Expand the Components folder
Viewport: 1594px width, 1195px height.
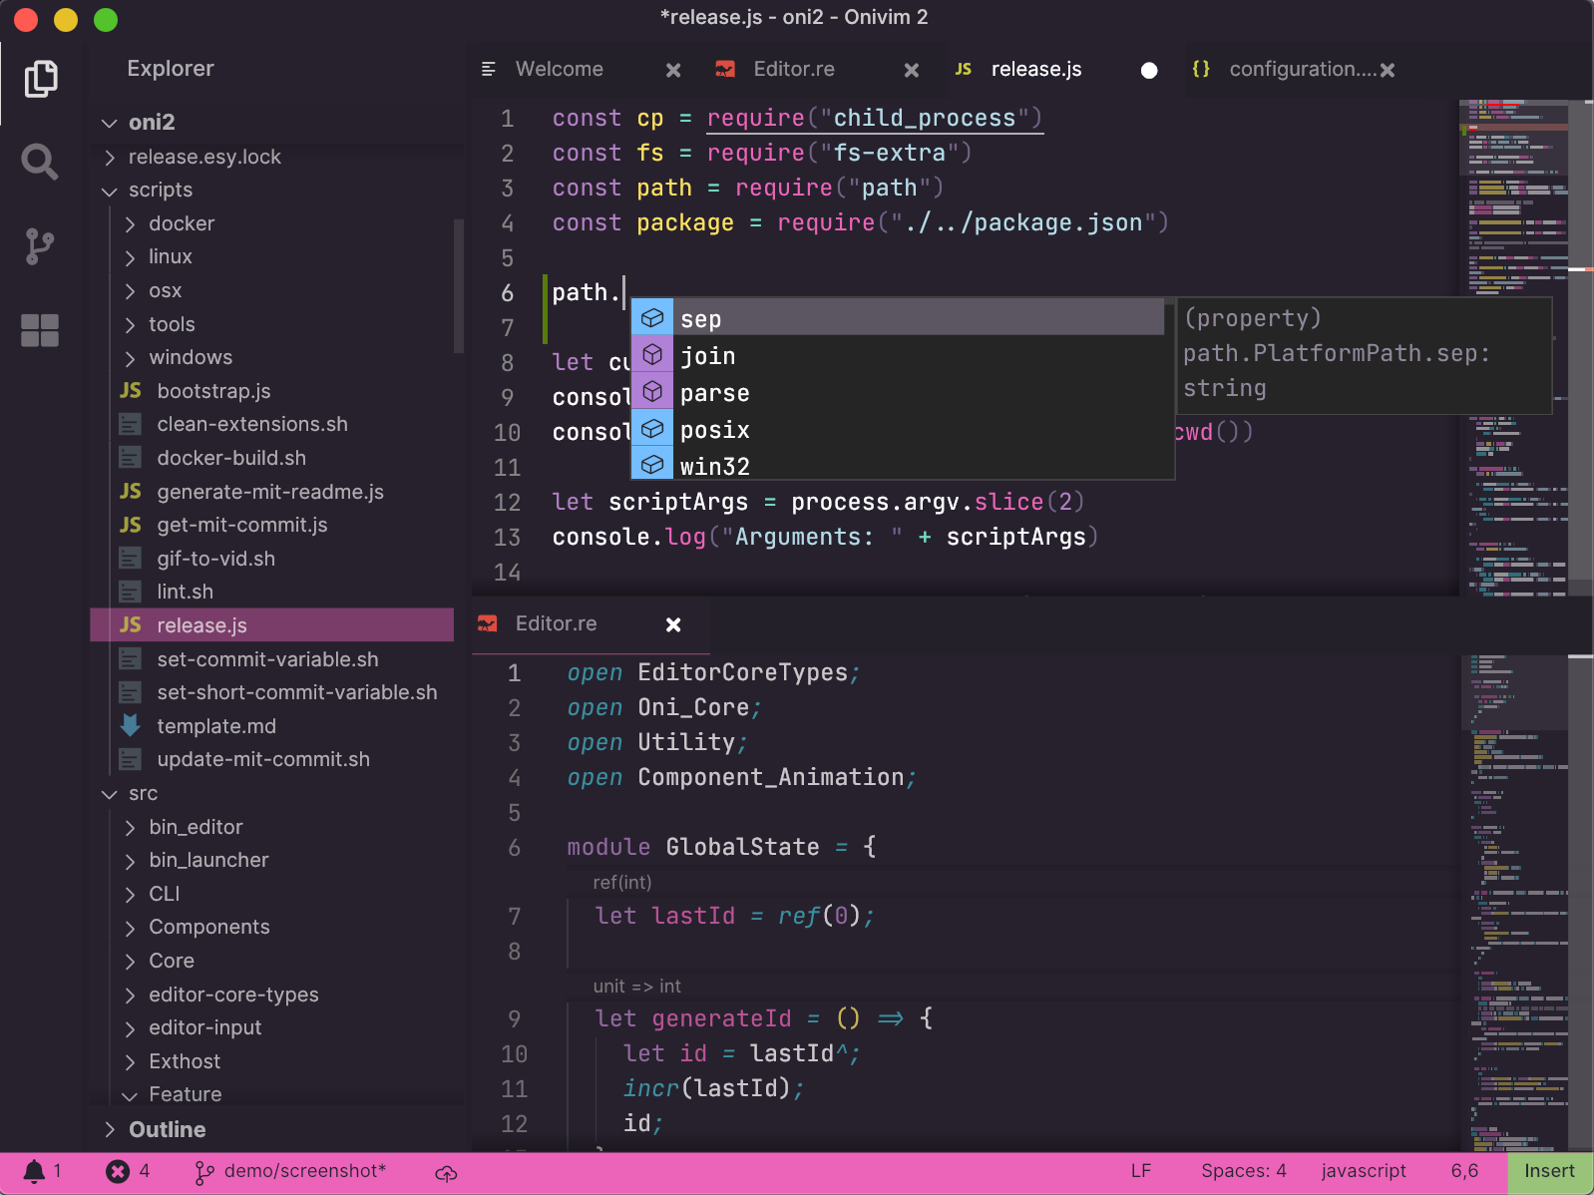[x=130, y=928]
